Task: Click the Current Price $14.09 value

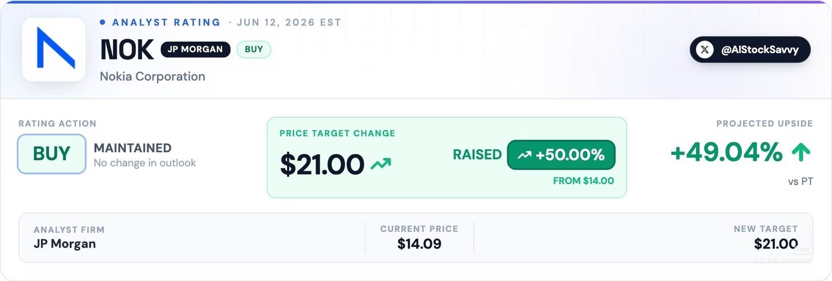Action: point(419,244)
